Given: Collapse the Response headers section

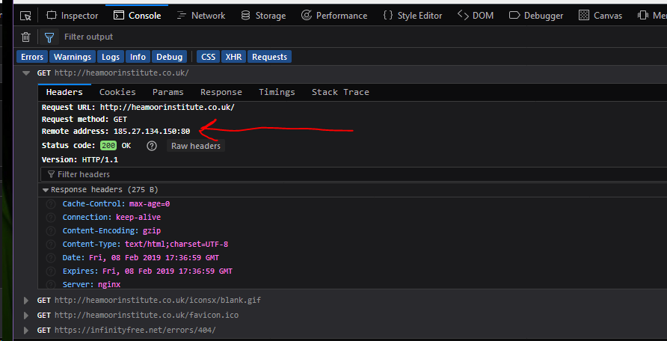Looking at the screenshot, I should point(46,190).
